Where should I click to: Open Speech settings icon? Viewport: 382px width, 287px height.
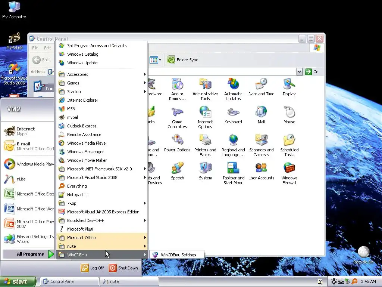[x=177, y=171]
